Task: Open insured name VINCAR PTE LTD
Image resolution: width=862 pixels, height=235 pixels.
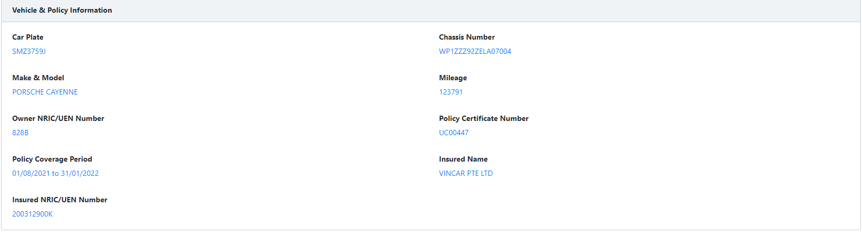Action: [466, 173]
